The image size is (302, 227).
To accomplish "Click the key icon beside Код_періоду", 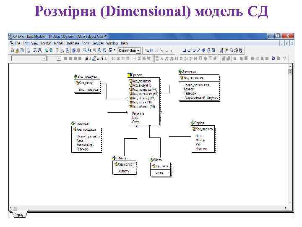I will click(x=194, y=129).
